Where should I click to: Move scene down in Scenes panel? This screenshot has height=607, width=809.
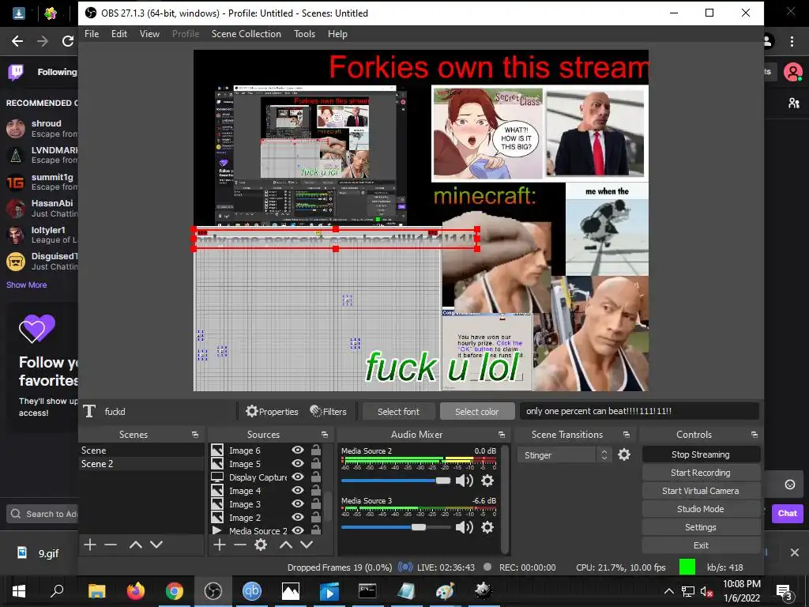pyautogui.click(x=156, y=545)
